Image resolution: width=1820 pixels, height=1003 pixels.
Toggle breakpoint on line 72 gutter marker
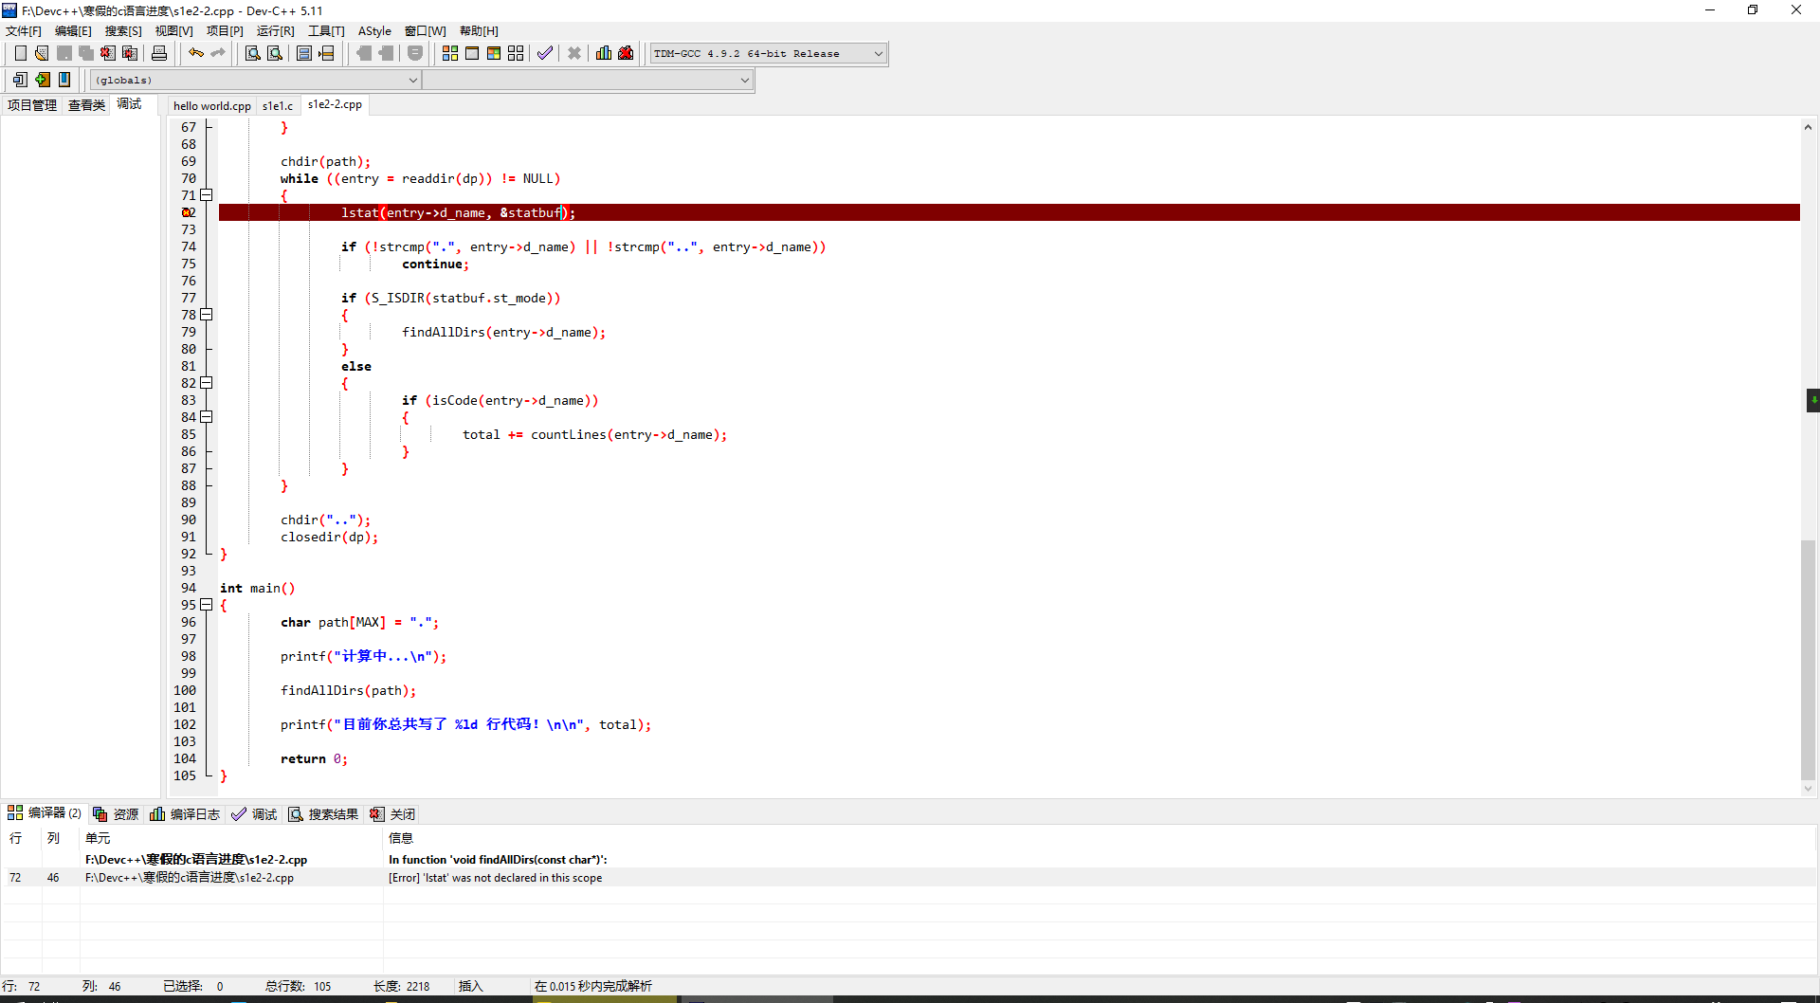tap(189, 212)
